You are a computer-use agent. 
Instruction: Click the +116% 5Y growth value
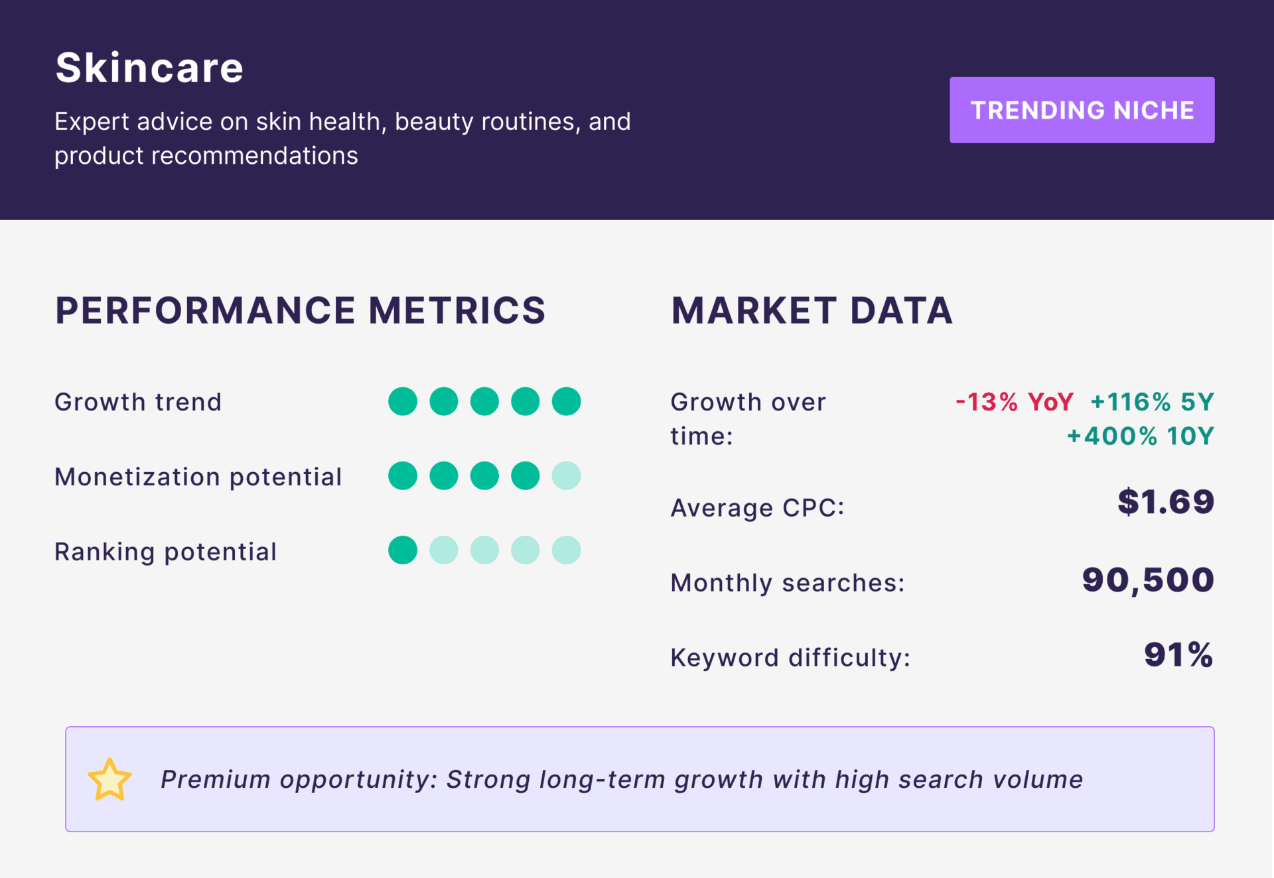(1152, 402)
